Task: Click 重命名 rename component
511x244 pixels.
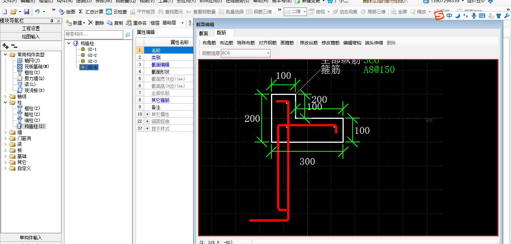Action: point(136,23)
